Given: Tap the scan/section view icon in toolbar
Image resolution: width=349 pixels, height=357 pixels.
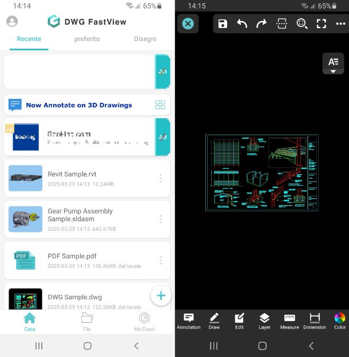Looking at the screenshot, I should (x=281, y=23).
